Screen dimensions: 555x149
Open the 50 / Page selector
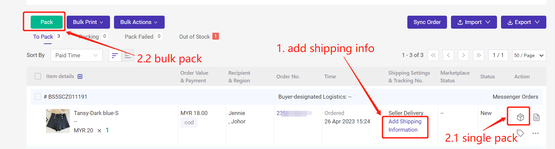coord(529,55)
